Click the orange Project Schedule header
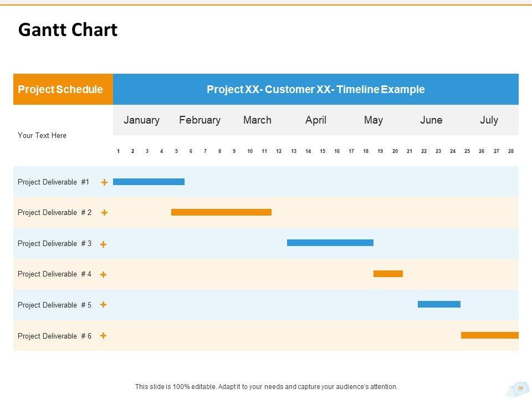 (x=60, y=89)
